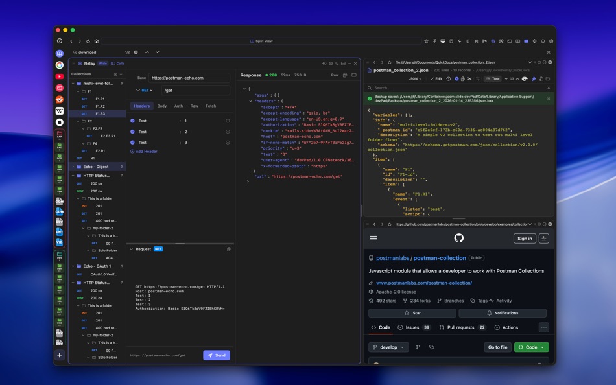Click the Octocat logo on the GitHub page

pos(459,239)
